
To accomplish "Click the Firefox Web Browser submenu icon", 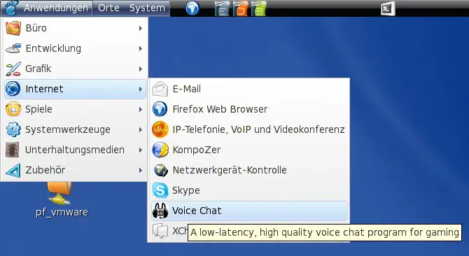I will 160,109.
